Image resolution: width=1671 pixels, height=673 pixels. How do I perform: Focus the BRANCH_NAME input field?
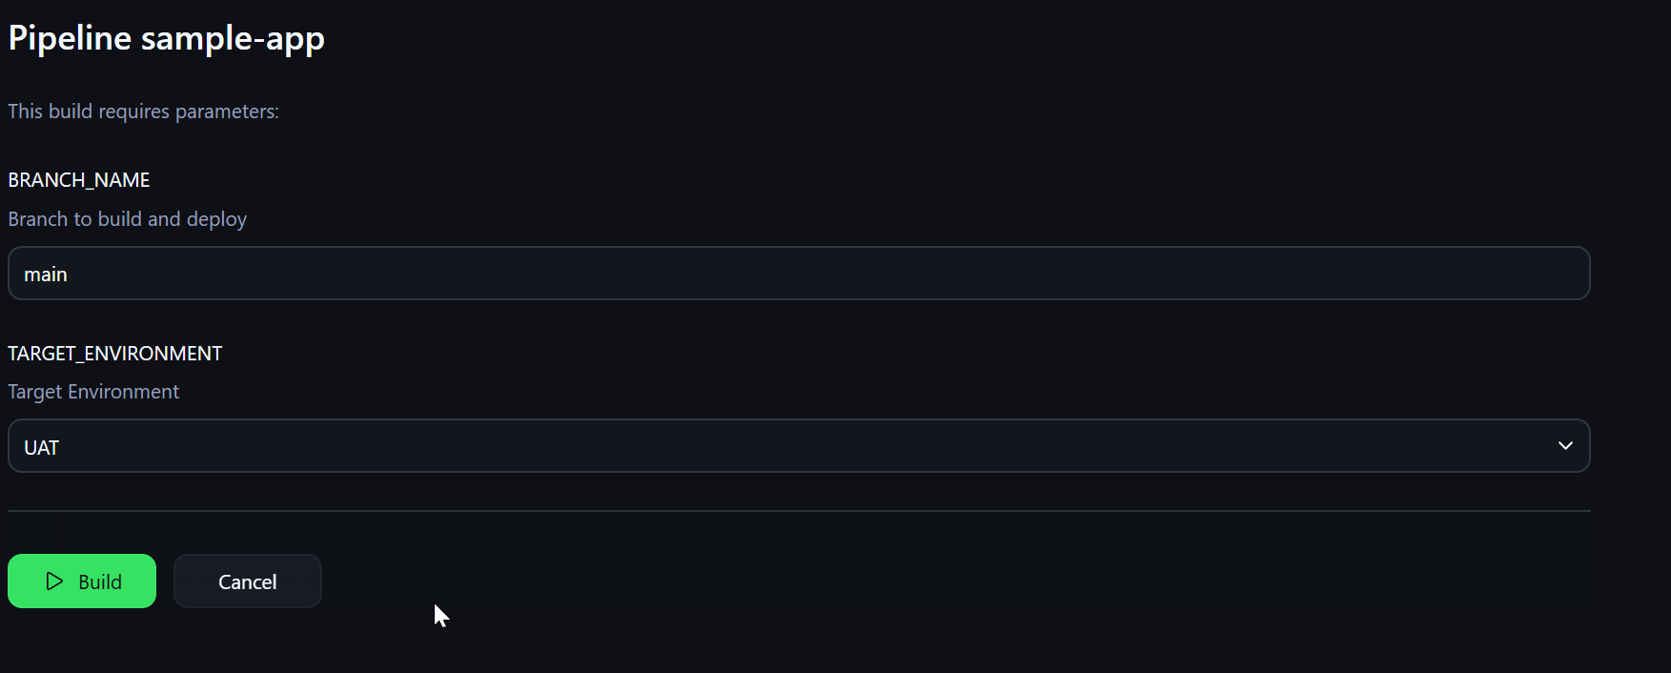coord(799,274)
